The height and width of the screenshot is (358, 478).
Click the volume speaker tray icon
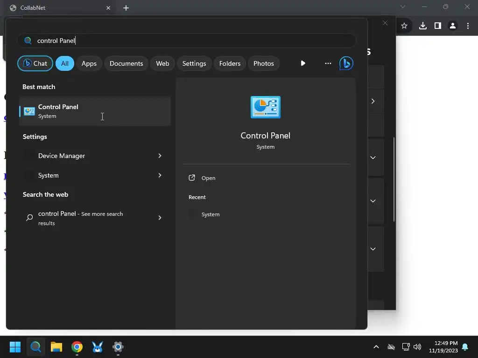[x=417, y=347]
